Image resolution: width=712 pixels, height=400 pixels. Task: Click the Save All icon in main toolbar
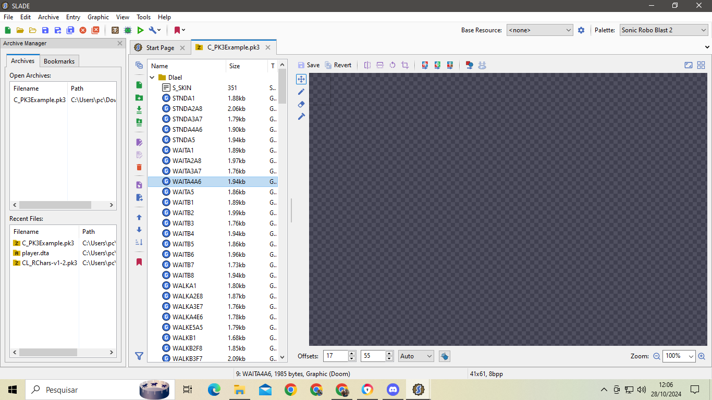point(70,30)
